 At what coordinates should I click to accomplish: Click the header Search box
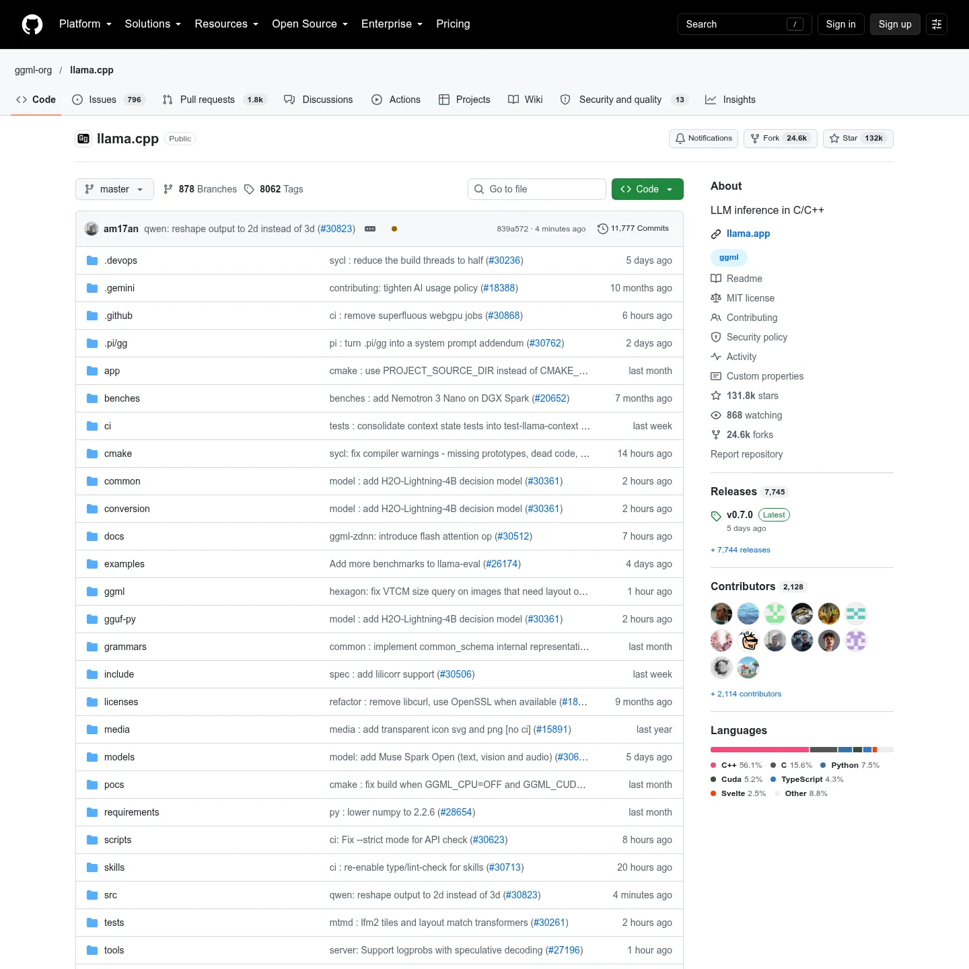pyautogui.click(x=745, y=24)
